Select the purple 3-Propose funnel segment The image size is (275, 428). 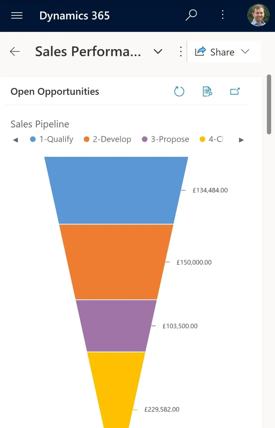116,326
